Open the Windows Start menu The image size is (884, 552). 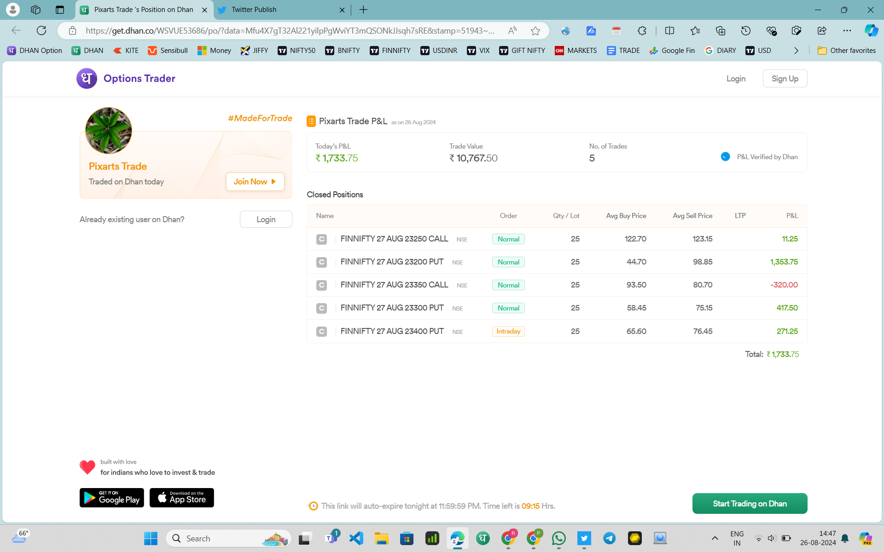tap(151, 538)
